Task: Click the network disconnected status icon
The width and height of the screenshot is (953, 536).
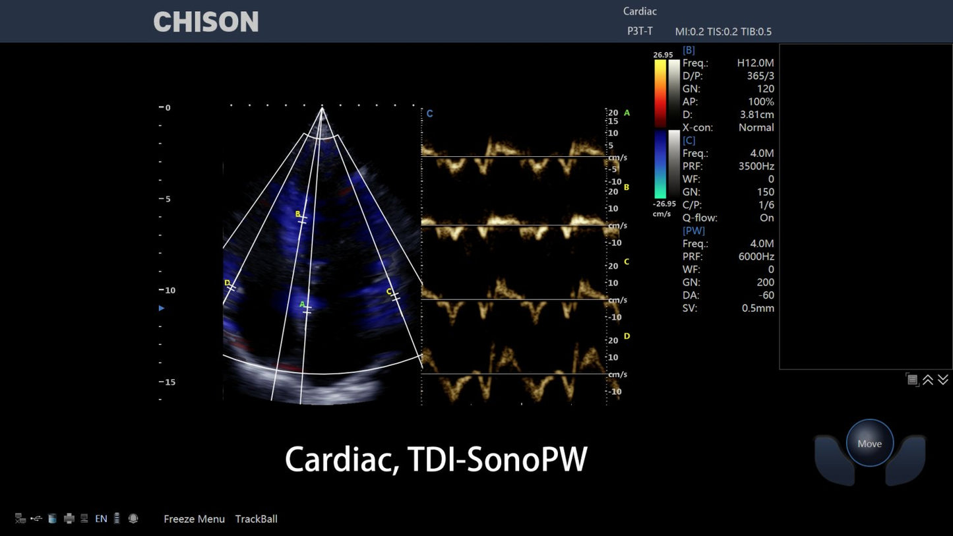Action: tap(20, 519)
